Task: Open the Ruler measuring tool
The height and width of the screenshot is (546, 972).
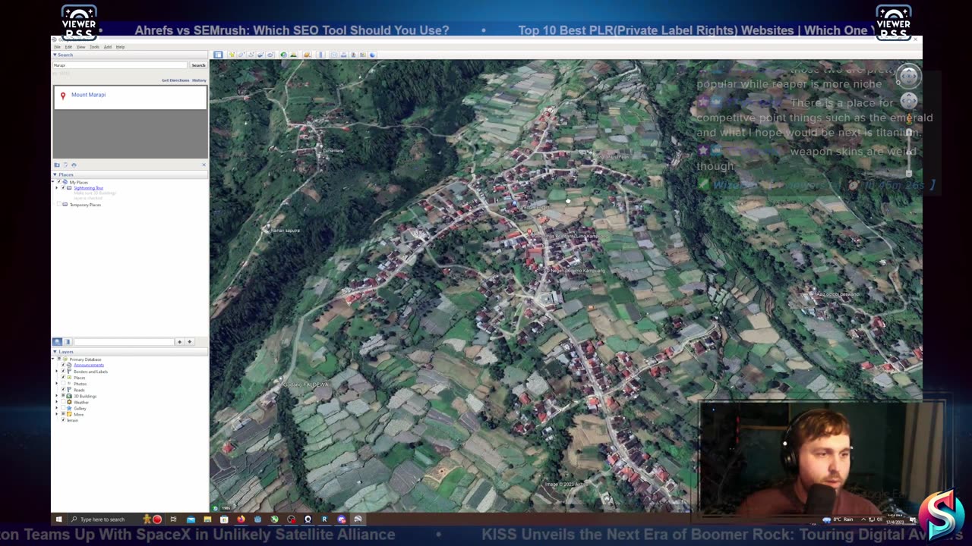Action: (321, 55)
